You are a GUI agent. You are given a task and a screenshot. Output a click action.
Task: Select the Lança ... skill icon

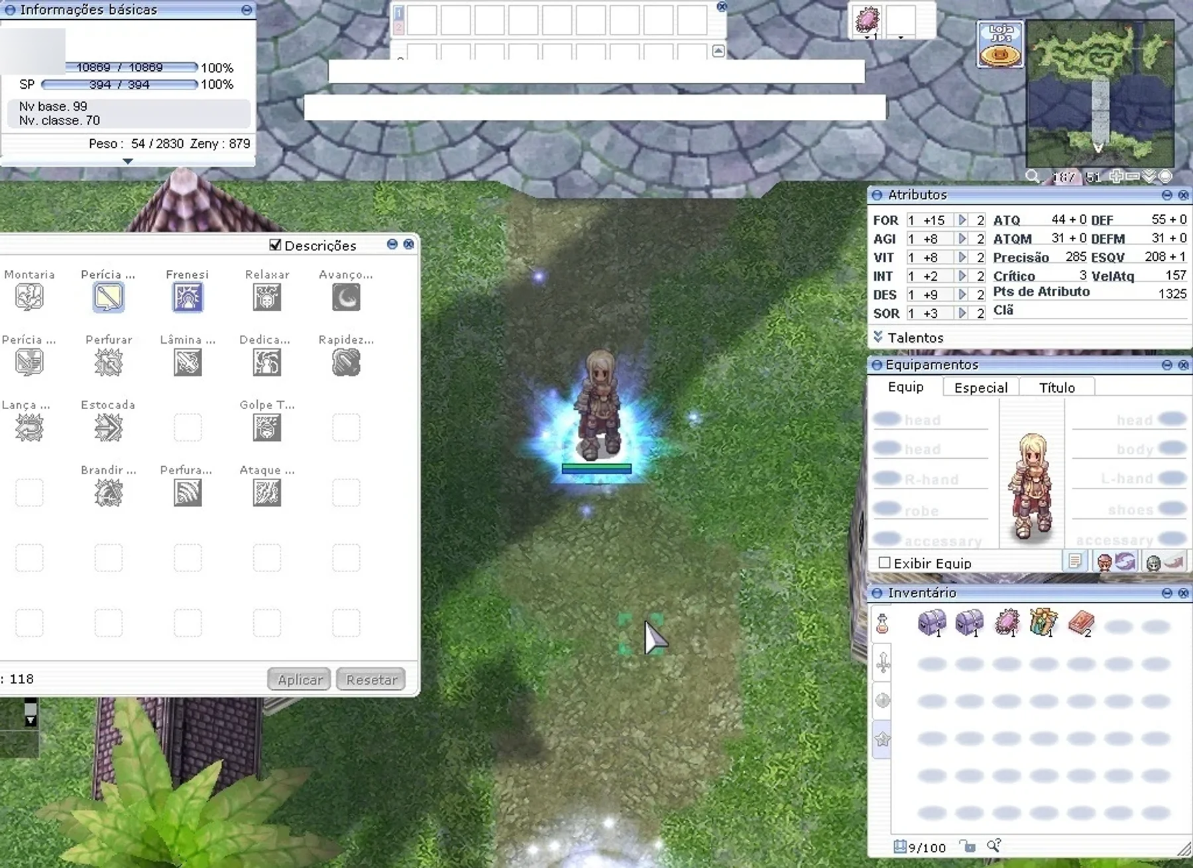tap(29, 428)
